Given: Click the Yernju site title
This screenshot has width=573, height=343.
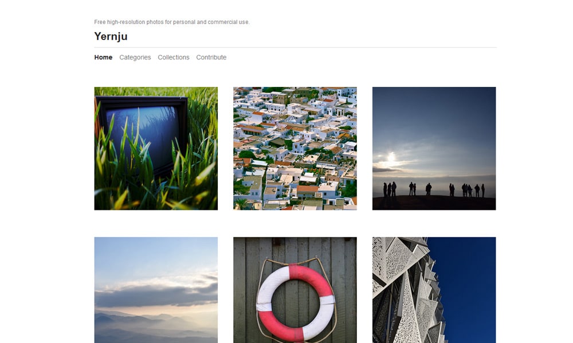Looking at the screenshot, I should pyautogui.click(x=111, y=36).
